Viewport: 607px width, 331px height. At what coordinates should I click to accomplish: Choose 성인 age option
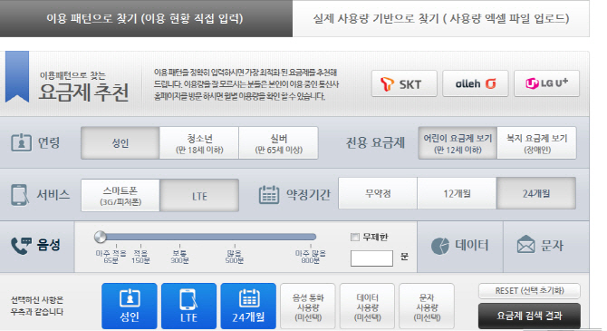pyautogui.click(x=120, y=143)
